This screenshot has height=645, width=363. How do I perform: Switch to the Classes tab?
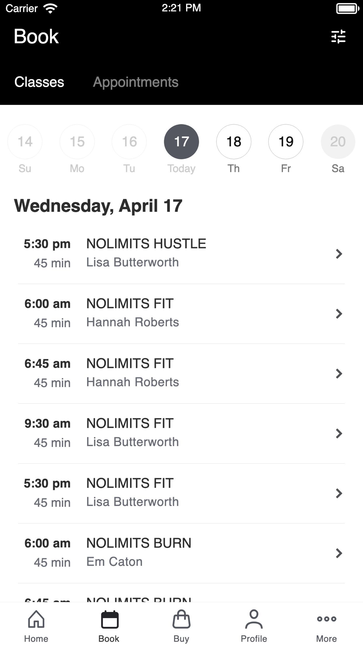pos(39,82)
